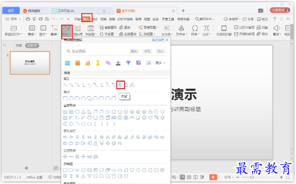The width and height of the screenshot is (296, 184).
Task: Toggle the normal view button in status bar
Action: tap(182, 177)
